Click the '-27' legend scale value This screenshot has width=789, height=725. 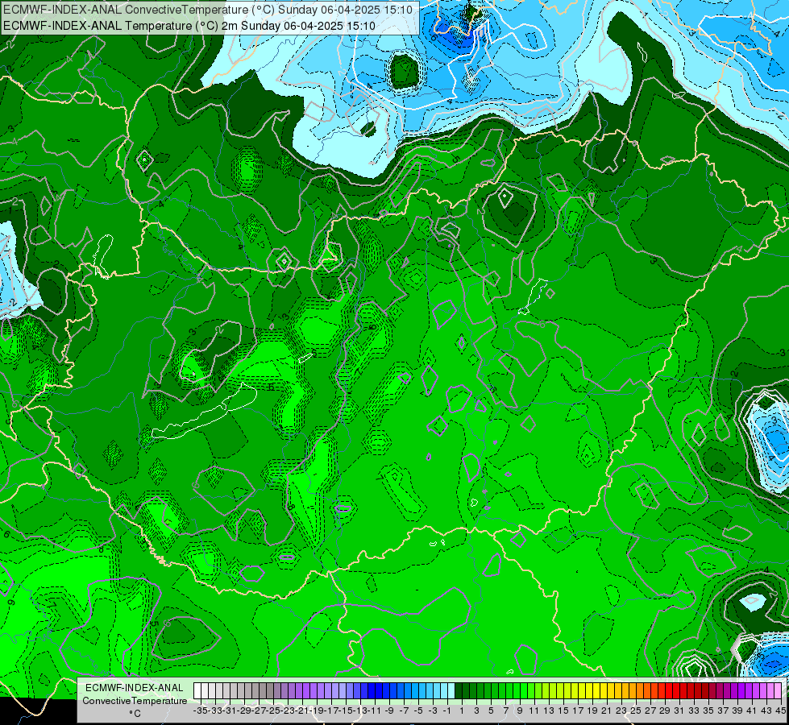click(x=259, y=710)
